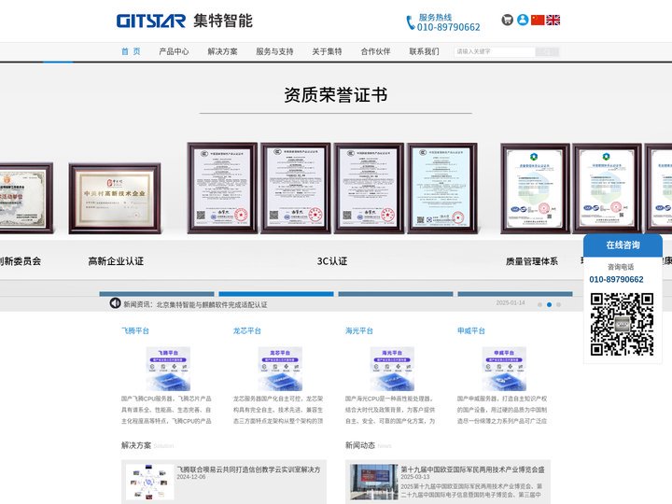Viewport: 672px width, 504px height.
Task: Click the 010-89790662 number in consultation widget
Action: [x=616, y=279]
